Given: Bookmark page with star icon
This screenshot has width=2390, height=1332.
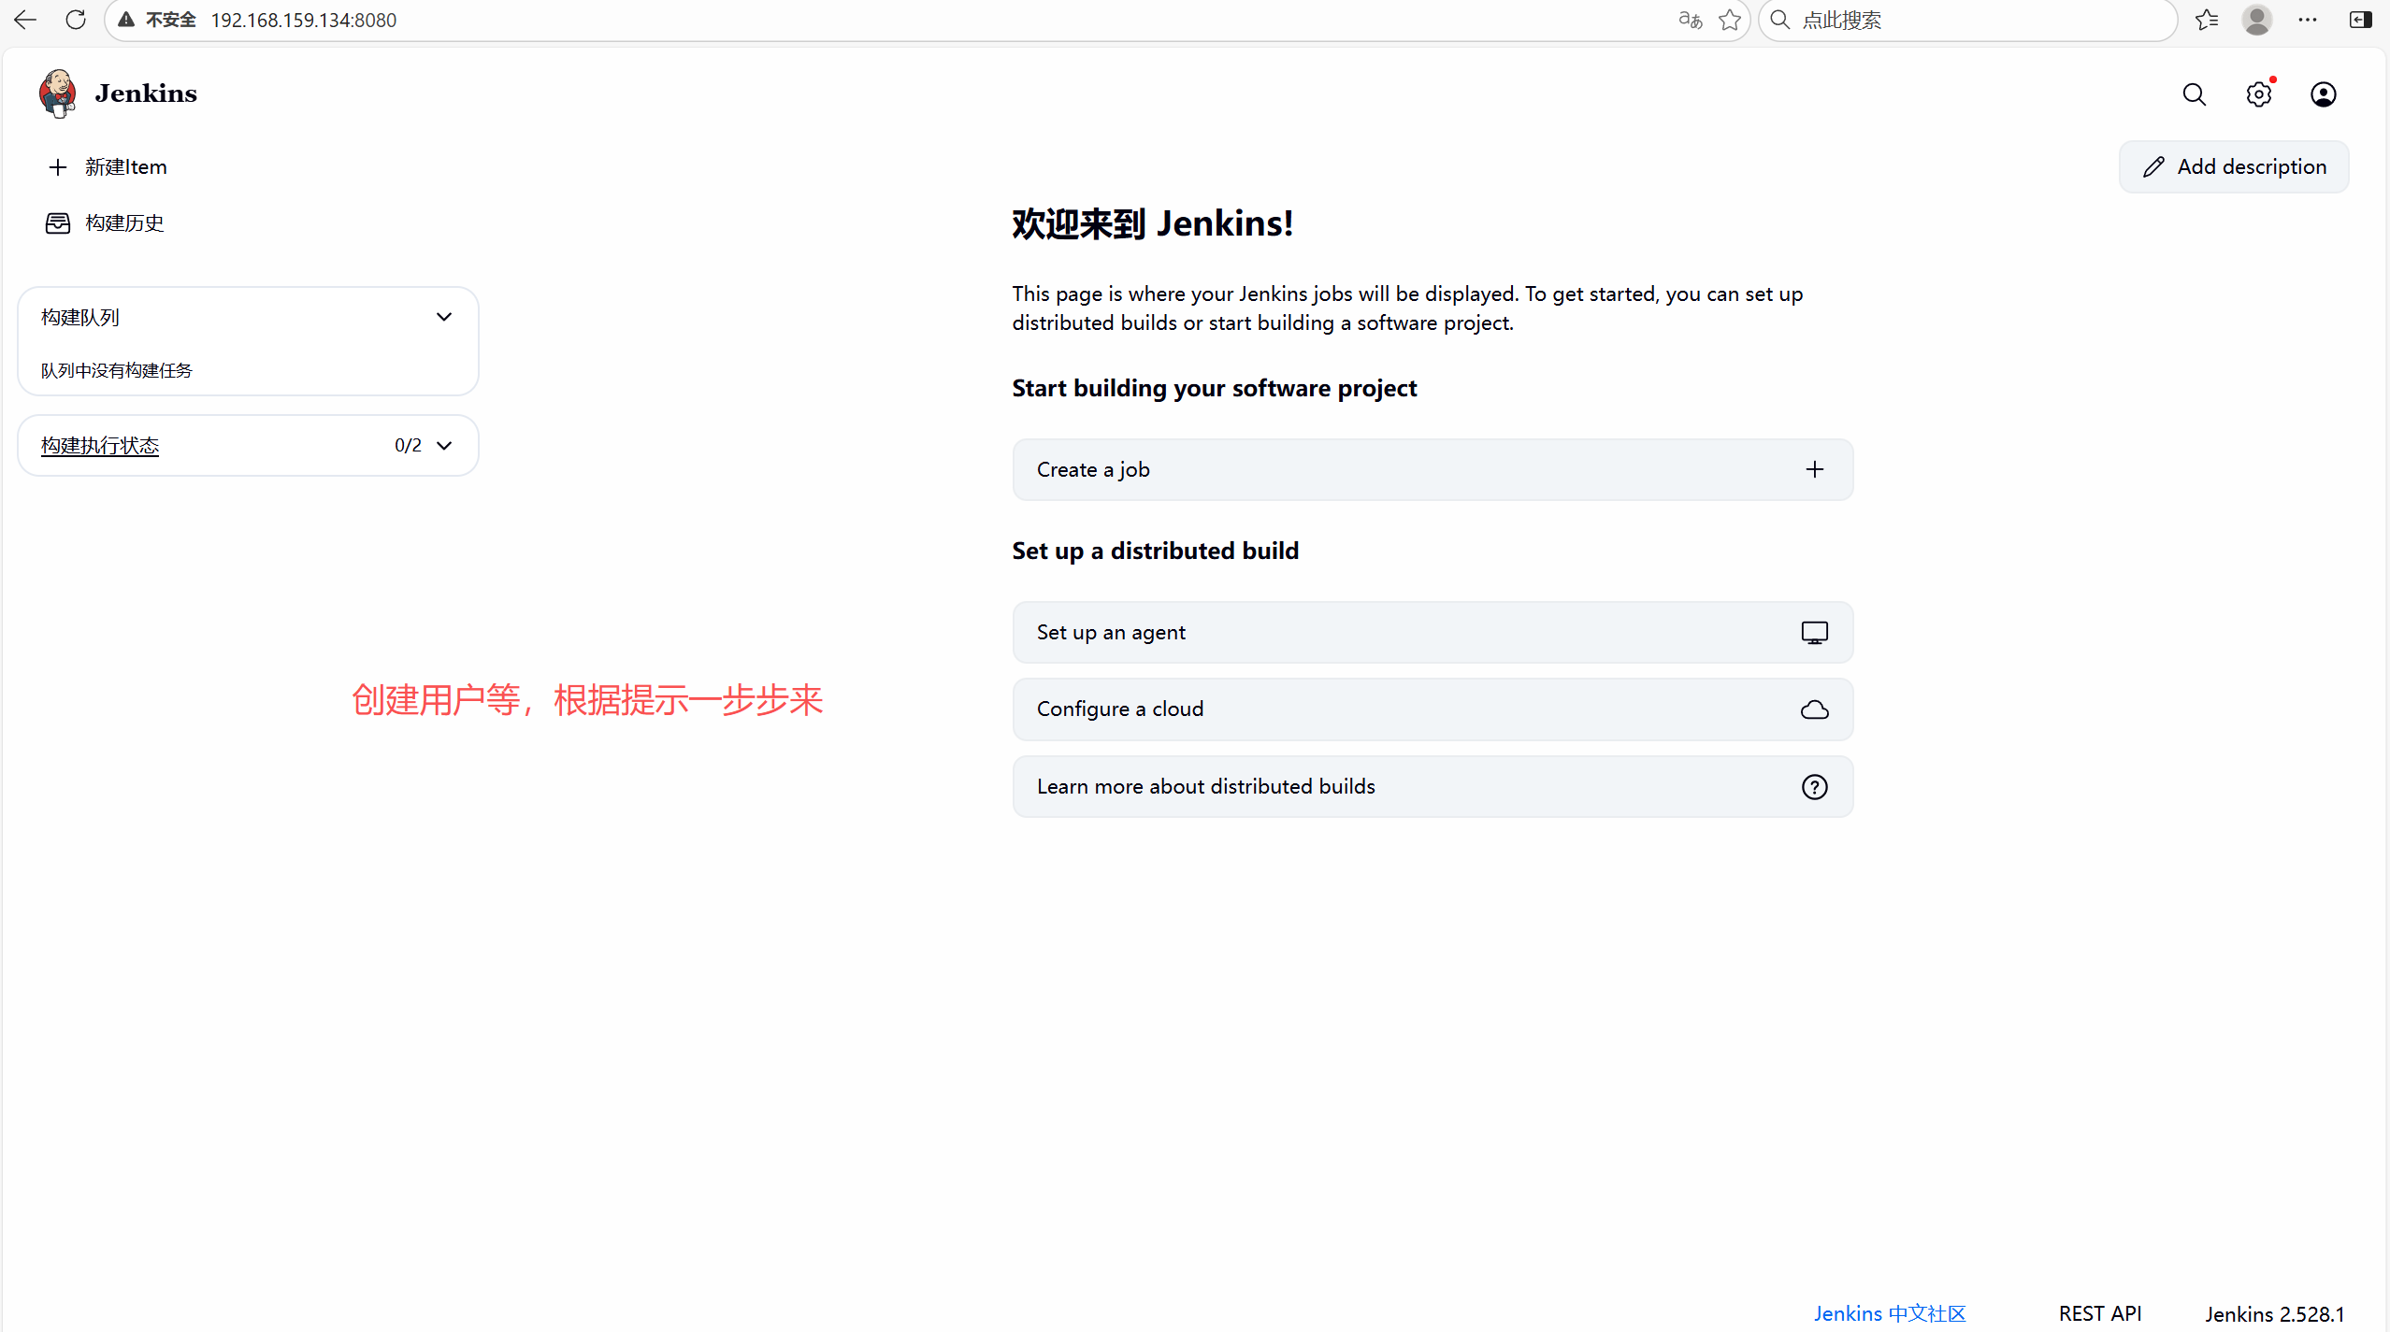Looking at the screenshot, I should (1729, 20).
